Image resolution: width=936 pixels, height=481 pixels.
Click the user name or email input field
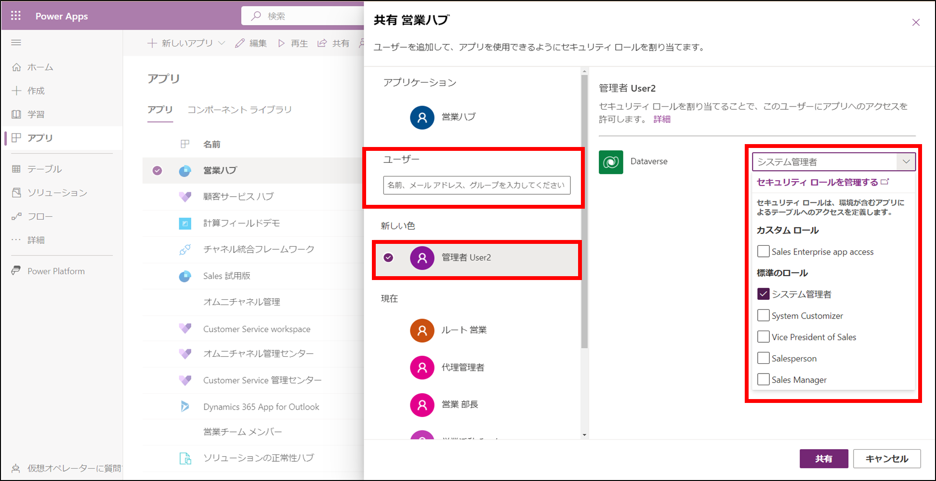(x=477, y=185)
